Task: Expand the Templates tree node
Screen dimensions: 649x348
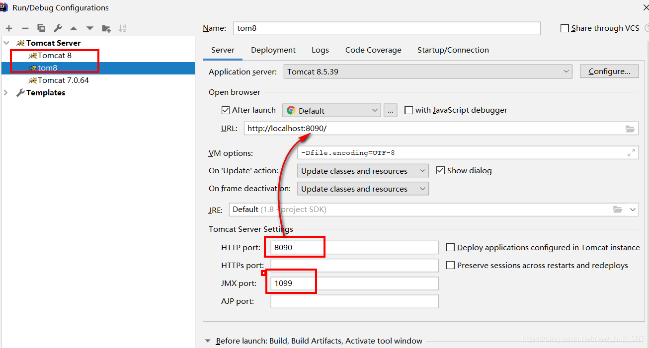Action: coord(6,93)
